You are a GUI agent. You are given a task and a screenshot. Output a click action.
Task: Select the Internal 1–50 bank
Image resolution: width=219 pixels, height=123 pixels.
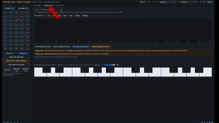9,8
